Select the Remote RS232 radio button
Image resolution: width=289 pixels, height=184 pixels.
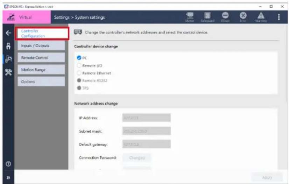79,80
